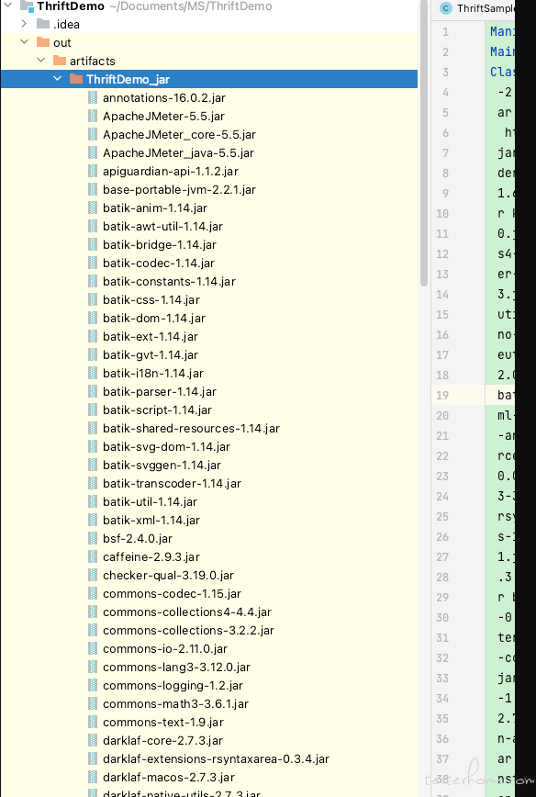The image size is (536, 797).
Task: Click the jar icon of batik-gvt-1.14.jar
Action: pyautogui.click(x=93, y=354)
